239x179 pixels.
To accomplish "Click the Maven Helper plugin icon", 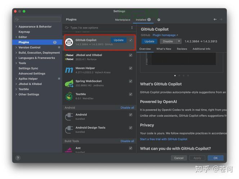I will point(69,70).
